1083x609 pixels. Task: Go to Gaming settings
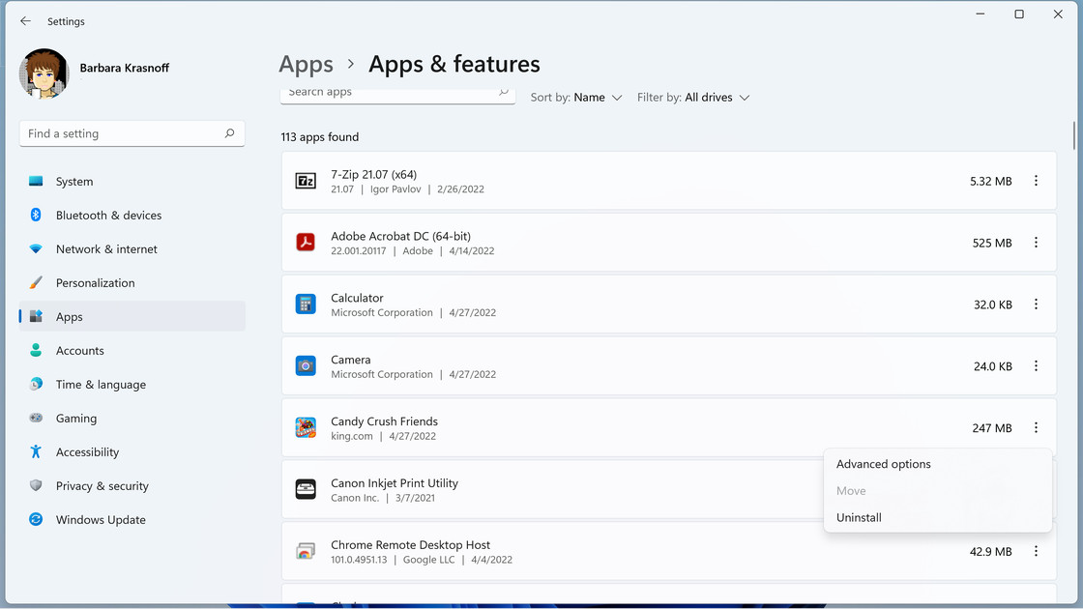pos(132,418)
